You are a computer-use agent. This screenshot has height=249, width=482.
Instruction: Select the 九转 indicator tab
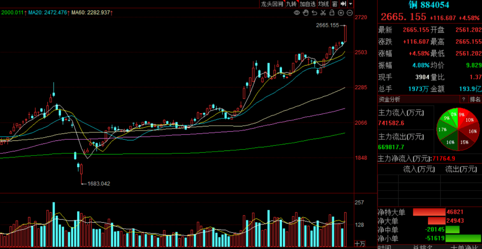coord(291,4)
